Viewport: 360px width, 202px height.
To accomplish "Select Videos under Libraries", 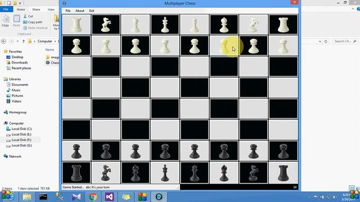I will tap(14, 101).
